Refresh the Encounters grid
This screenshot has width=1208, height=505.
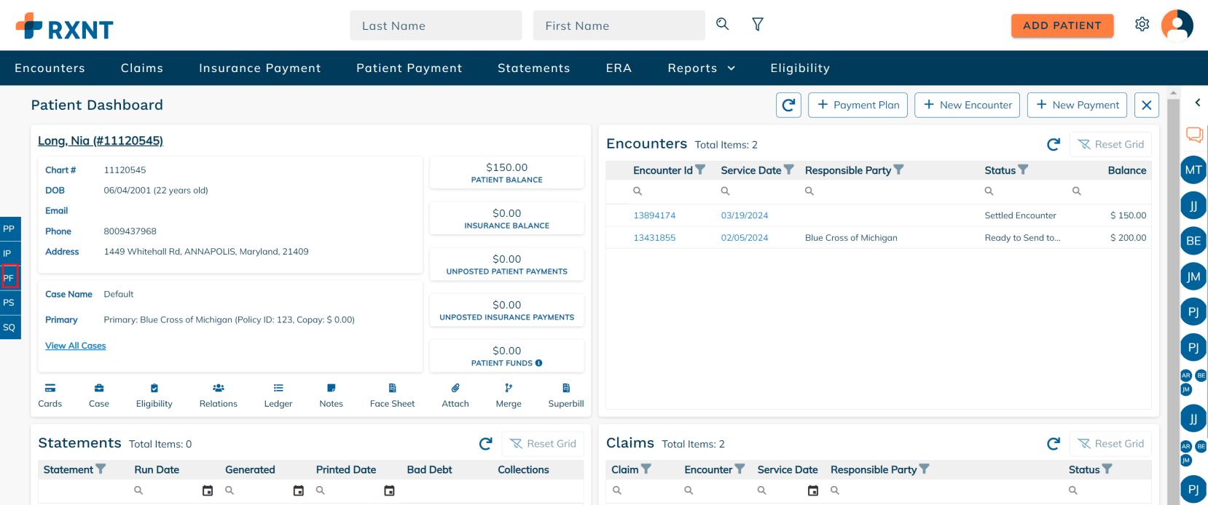(1053, 145)
